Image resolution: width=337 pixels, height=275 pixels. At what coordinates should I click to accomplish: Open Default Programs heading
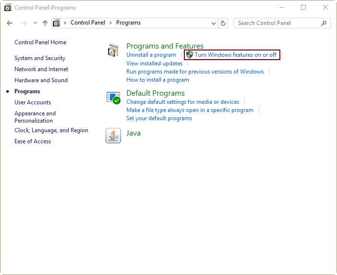tap(156, 93)
